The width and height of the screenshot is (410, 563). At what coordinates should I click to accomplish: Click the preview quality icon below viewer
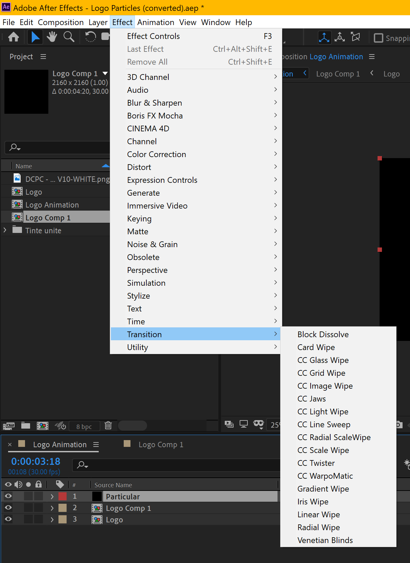coord(229,424)
